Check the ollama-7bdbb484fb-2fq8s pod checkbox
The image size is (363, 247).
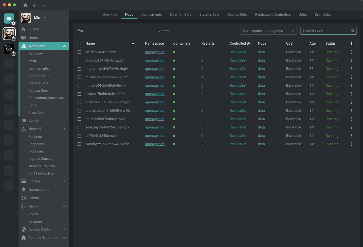79,94
